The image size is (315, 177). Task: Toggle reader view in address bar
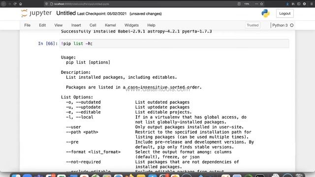pos(239,4)
